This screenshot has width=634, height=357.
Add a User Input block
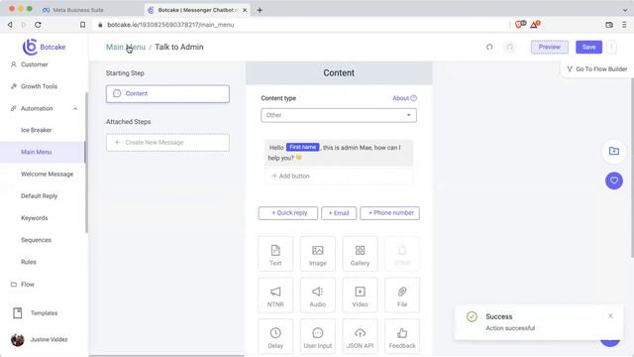317,336
